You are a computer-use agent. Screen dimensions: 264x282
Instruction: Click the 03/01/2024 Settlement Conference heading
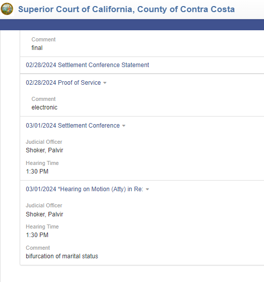click(73, 125)
